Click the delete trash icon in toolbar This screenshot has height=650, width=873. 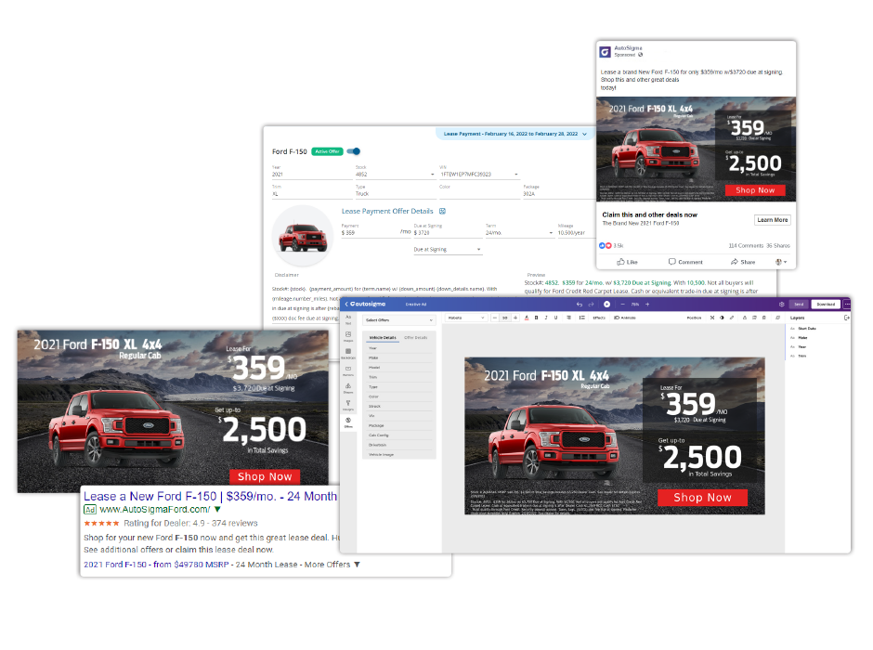click(x=763, y=318)
